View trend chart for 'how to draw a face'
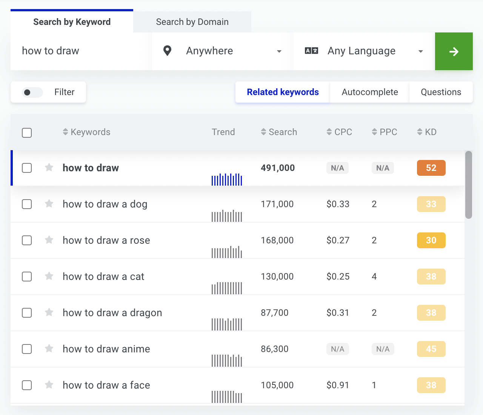The width and height of the screenshot is (483, 415). click(227, 397)
